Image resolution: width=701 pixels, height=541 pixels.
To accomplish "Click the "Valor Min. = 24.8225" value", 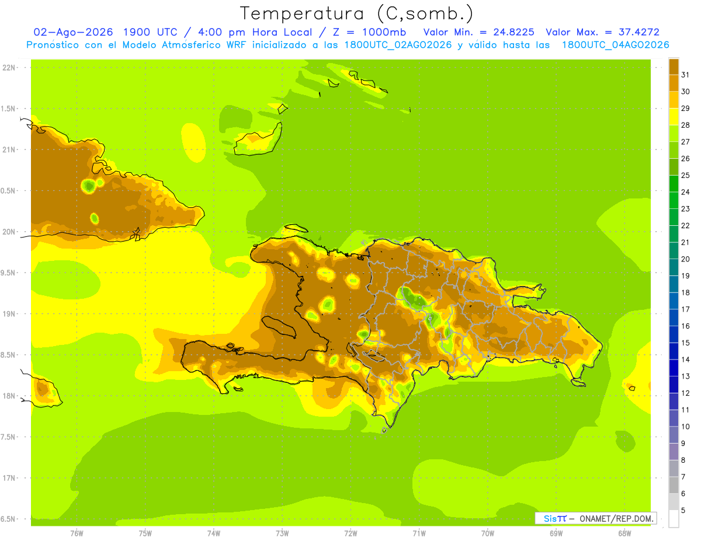I will coord(478,32).
